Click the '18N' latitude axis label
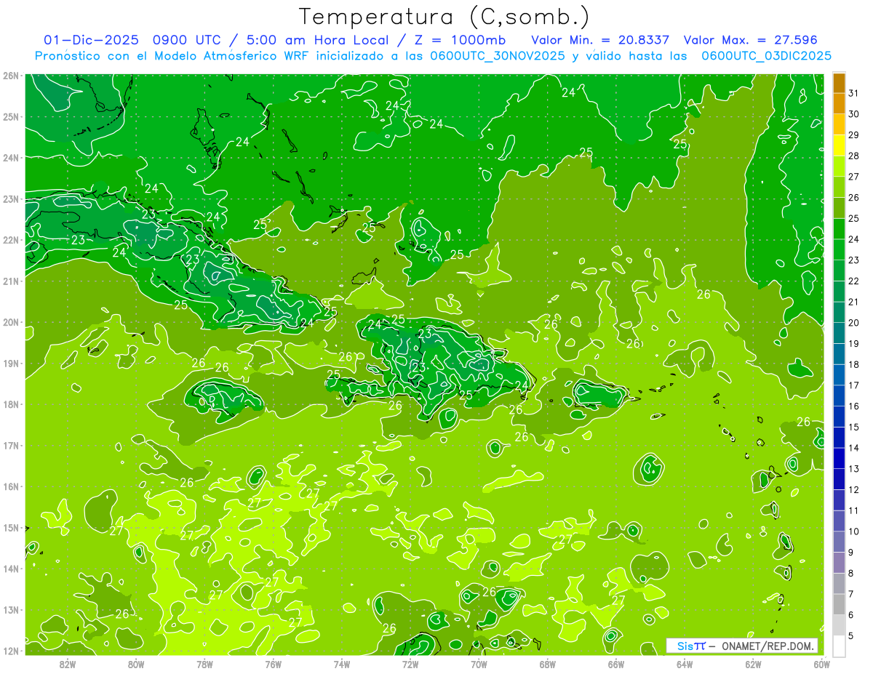 [10, 404]
